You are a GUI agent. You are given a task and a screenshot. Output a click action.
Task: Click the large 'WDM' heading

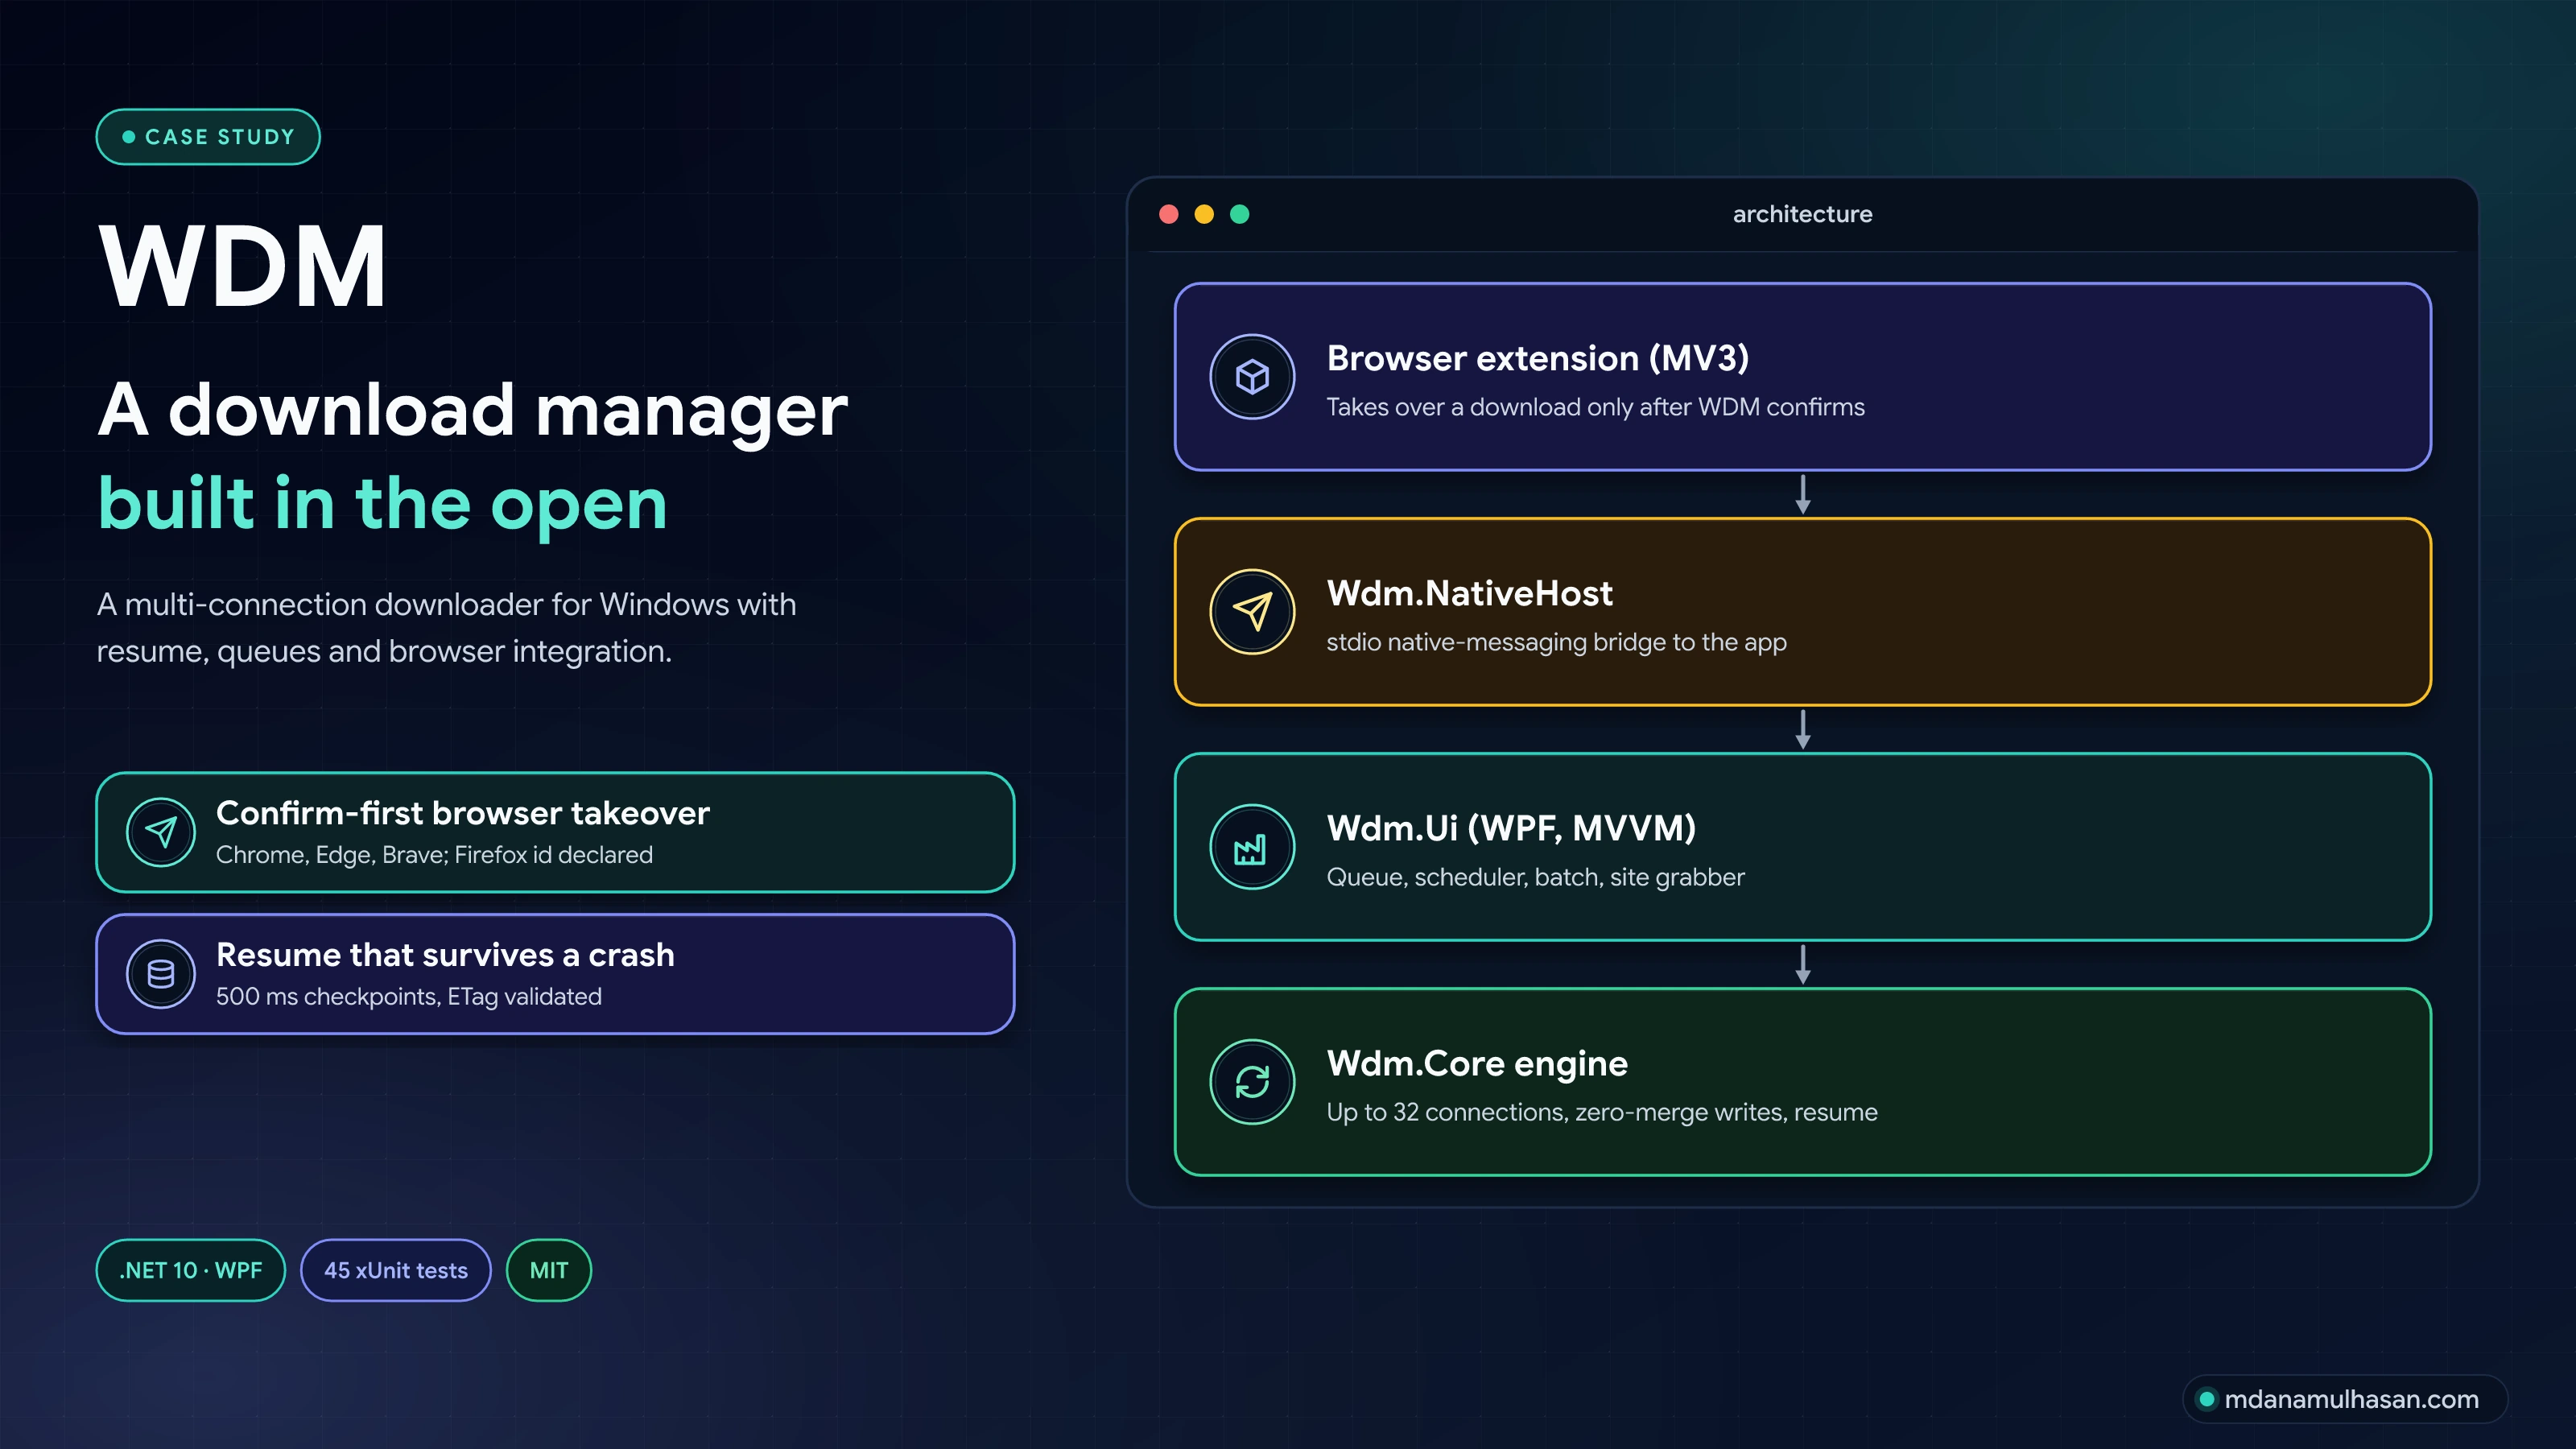(242, 266)
